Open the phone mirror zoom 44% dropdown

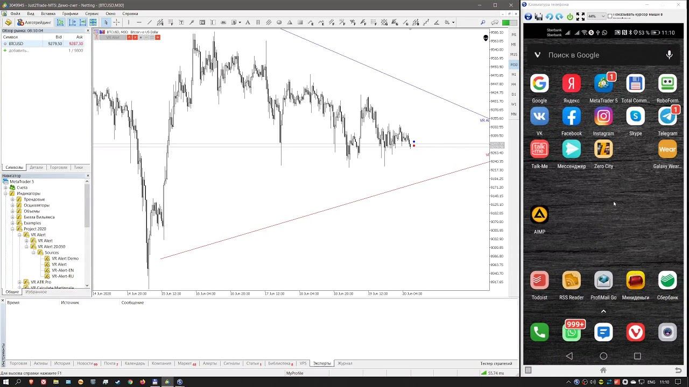coord(596,17)
